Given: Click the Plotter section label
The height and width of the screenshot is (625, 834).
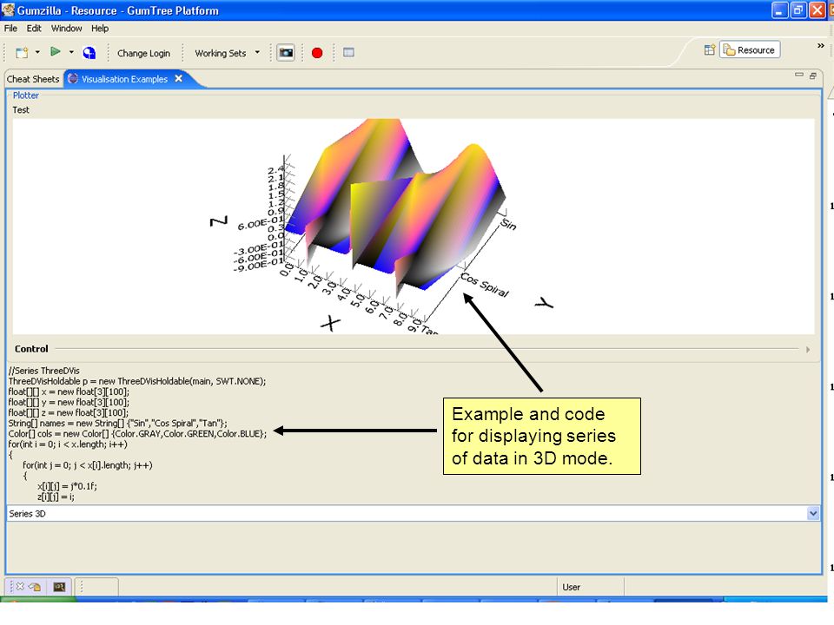Looking at the screenshot, I should tap(25, 95).
